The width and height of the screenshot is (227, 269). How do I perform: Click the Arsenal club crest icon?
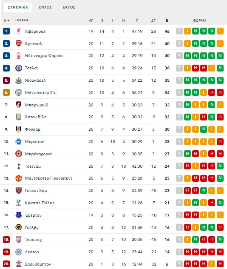(x=19, y=43)
